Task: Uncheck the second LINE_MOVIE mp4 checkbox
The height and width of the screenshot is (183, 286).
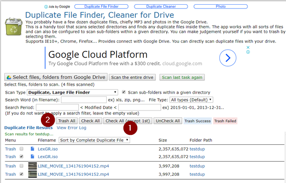Action: pyautogui.click(x=21, y=174)
